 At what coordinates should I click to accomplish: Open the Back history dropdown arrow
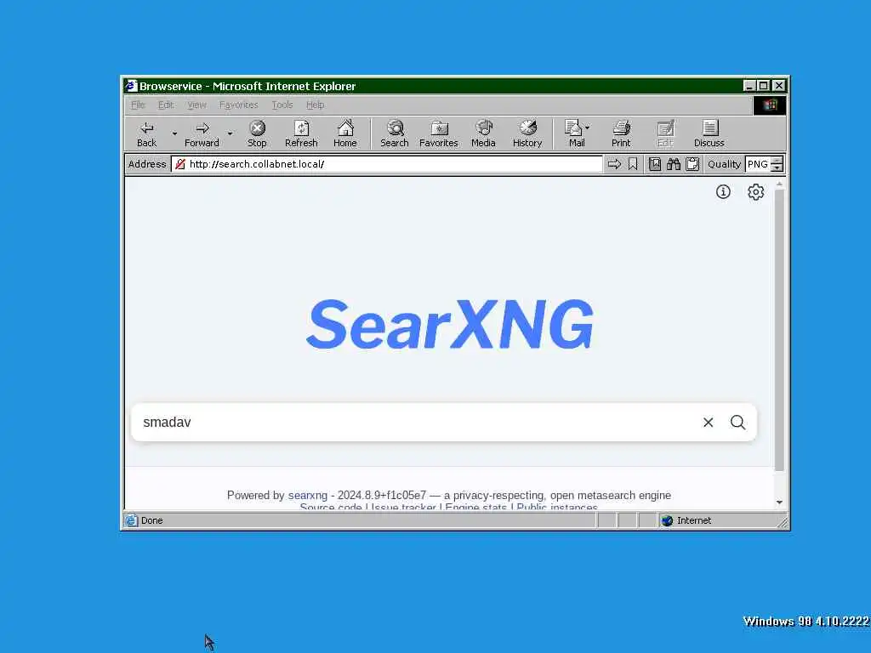point(174,133)
